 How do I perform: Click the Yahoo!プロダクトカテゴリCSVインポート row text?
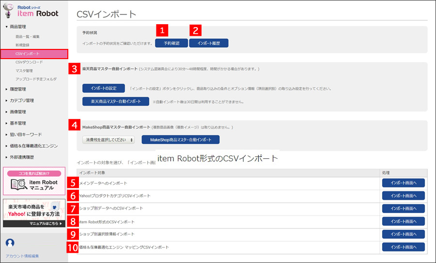[115, 196]
